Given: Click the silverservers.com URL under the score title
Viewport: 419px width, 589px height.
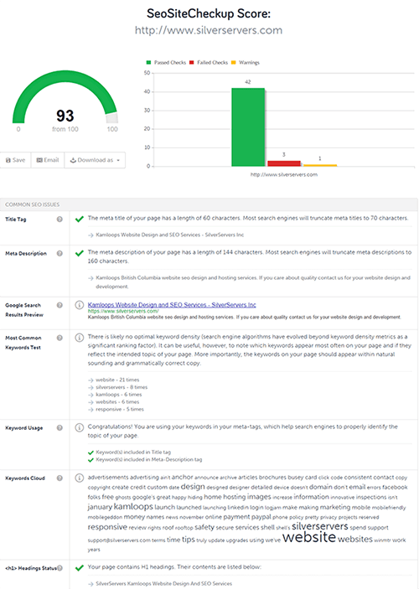Looking at the screenshot, I should click(209, 30).
